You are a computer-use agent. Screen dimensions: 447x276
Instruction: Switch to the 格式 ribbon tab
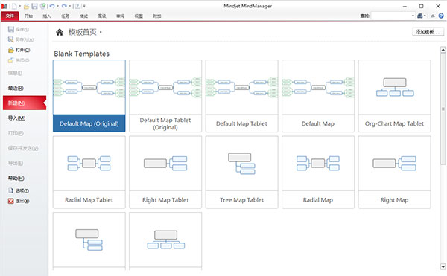coord(83,16)
